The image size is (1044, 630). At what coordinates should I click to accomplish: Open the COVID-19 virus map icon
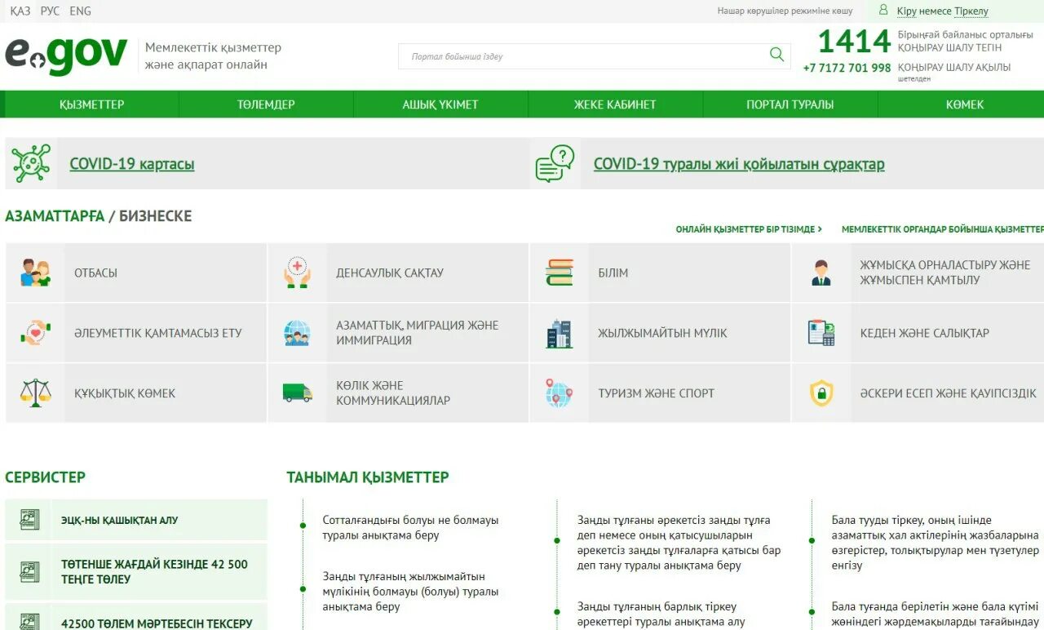coord(32,163)
